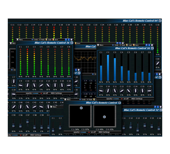Click Save icon in blue-bar Remote Control 16 toolbar

(134, 45)
